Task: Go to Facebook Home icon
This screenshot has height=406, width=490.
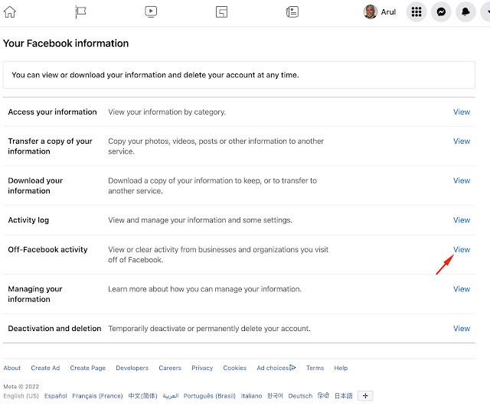Action: tap(10, 12)
